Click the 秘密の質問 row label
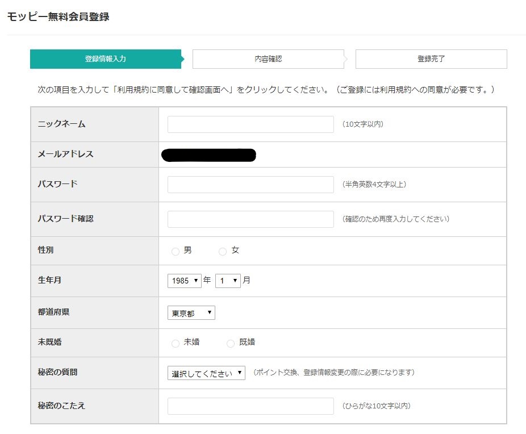This screenshot has height=434, width=526. tap(58, 372)
